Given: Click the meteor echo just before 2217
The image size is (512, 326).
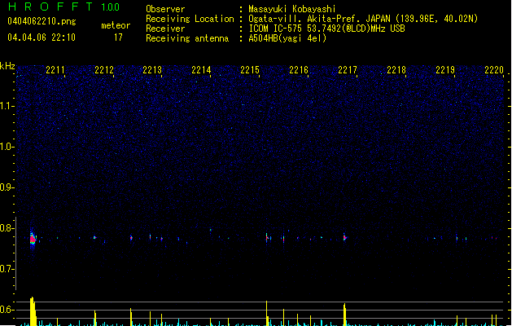Looking at the screenshot, I should tap(344, 238).
